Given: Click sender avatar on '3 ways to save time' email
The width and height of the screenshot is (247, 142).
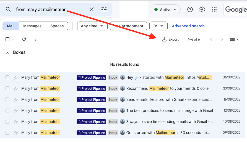Looking at the screenshot, I should (x=123, y=121).
